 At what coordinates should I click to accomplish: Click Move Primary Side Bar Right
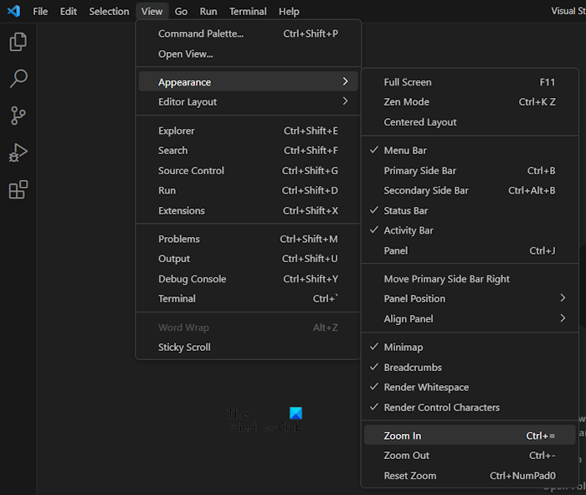point(446,279)
